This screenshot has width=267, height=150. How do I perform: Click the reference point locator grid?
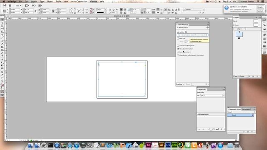pos(4,11)
